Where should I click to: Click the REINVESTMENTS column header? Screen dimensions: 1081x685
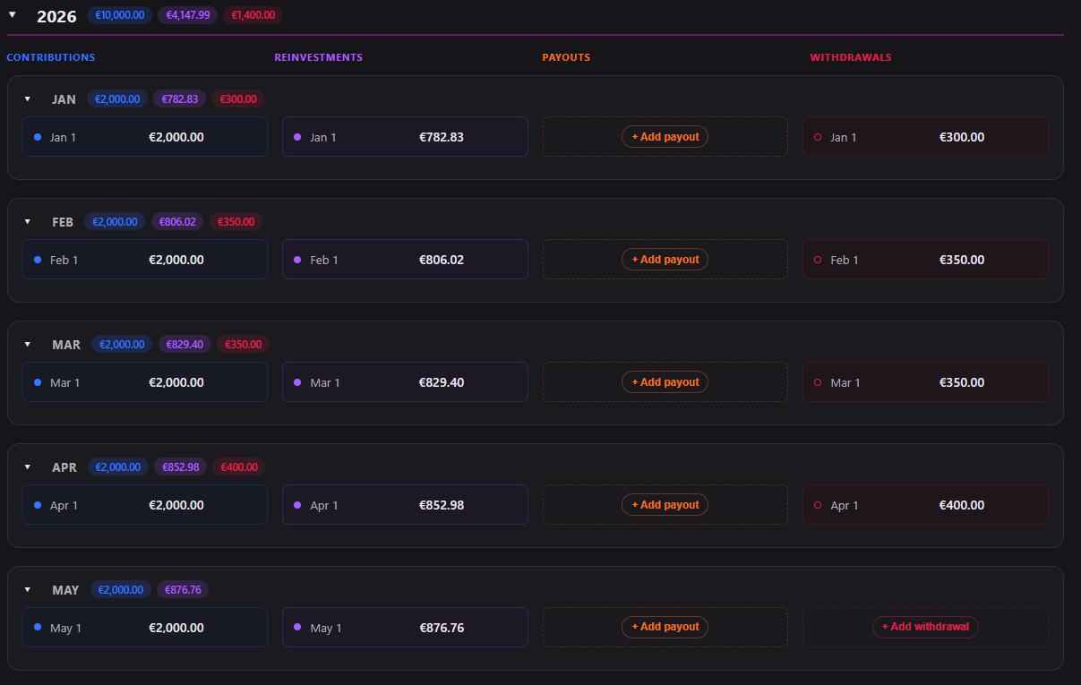coord(319,57)
